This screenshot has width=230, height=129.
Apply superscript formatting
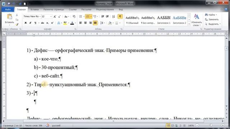52,23
